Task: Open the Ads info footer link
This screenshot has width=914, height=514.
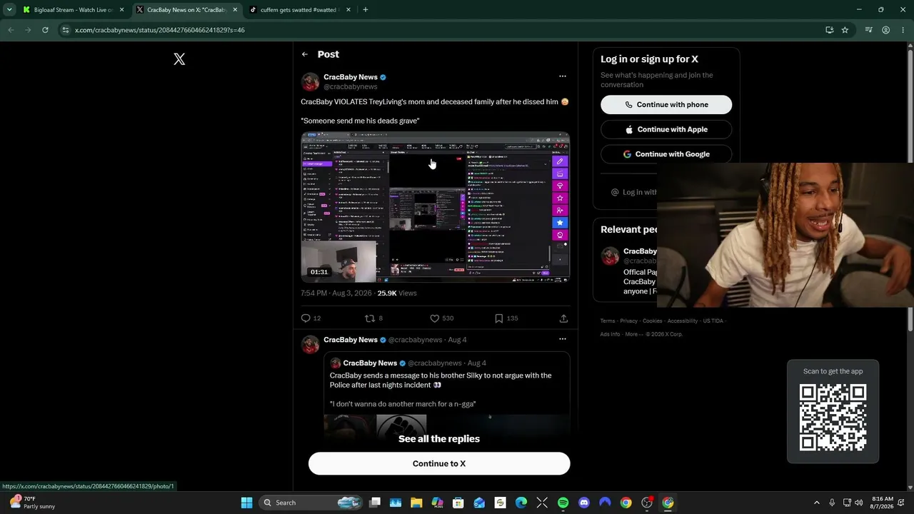Action: (x=610, y=334)
